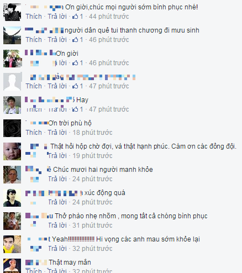Click Trả lời under Chúc mười hai người comment
Image resolution: width=242 pixels, height=273 pixels.
click(x=57, y=179)
